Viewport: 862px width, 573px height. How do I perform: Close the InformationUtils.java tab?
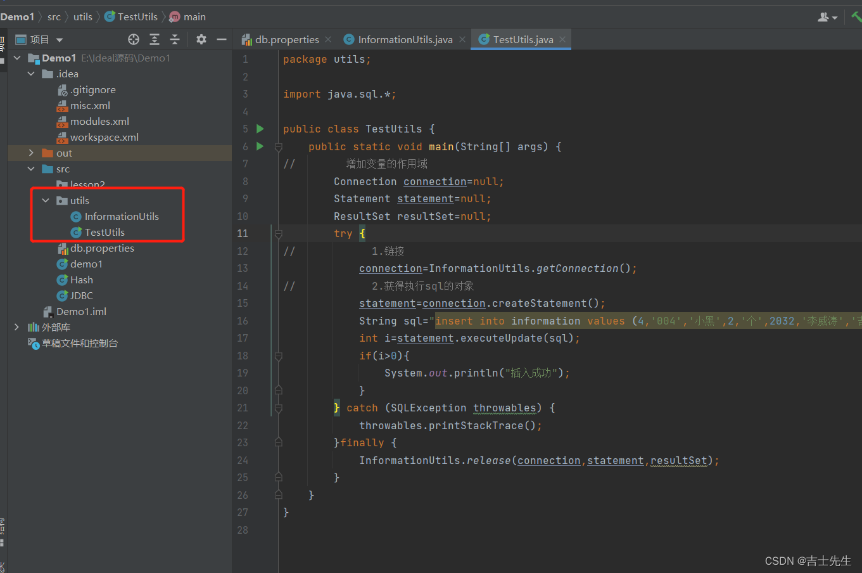pos(462,39)
